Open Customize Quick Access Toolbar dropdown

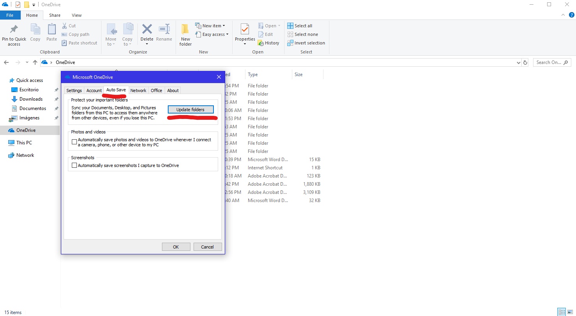[x=34, y=5]
